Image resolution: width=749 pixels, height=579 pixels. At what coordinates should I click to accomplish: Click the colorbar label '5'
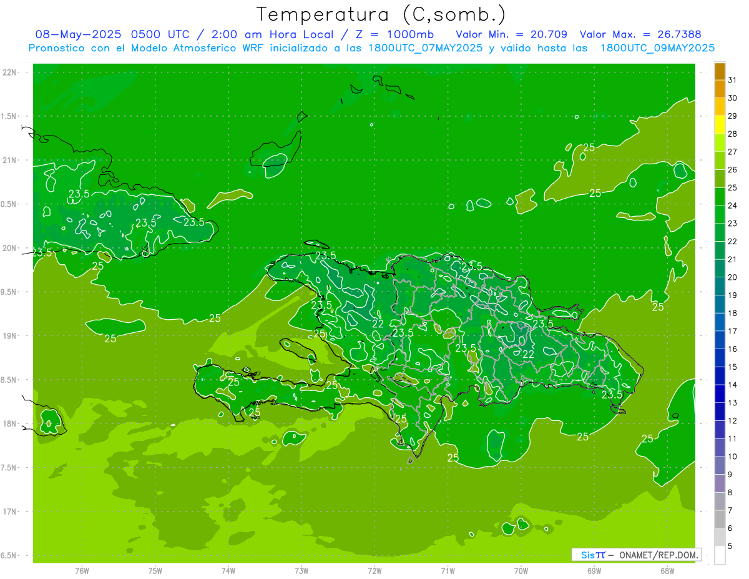point(730,547)
